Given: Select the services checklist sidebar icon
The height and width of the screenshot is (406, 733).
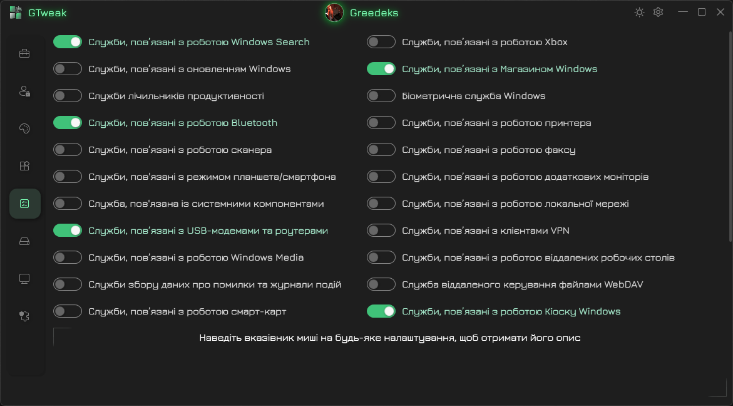Looking at the screenshot, I should coord(24,204).
